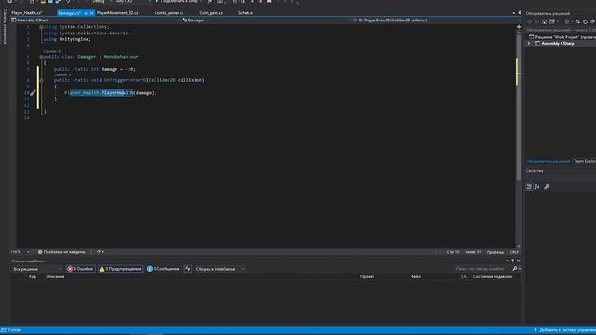Click the Attach to Unity run button
The image size is (596, 335).
click(x=177, y=2)
